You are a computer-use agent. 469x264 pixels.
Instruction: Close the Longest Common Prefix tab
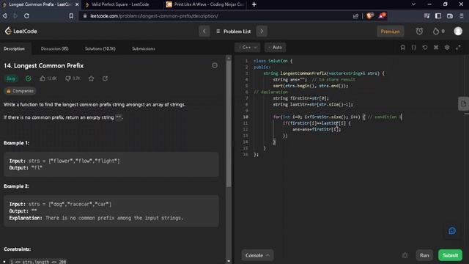click(x=77, y=4)
